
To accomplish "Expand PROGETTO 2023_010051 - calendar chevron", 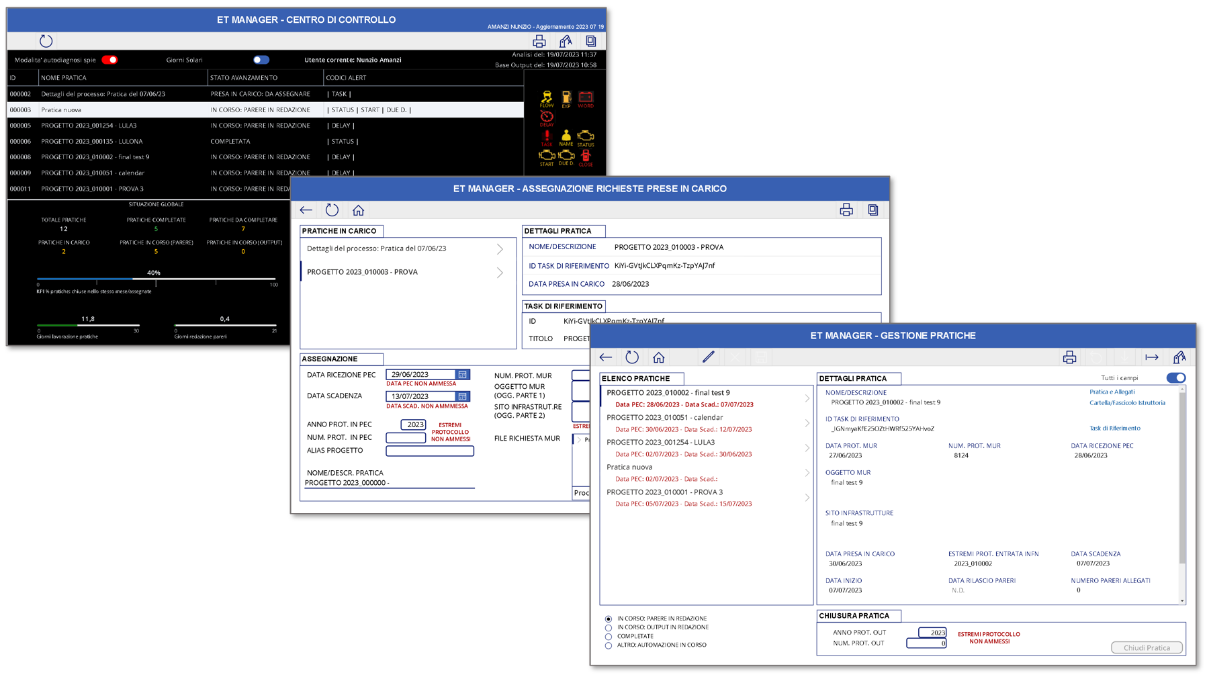I will pyautogui.click(x=807, y=424).
